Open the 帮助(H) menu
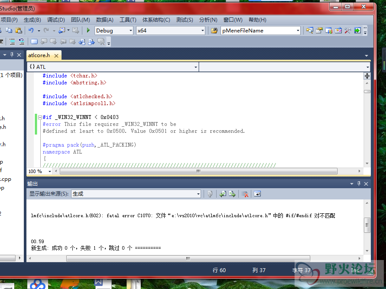This screenshot has height=289, width=386. [x=257, y=19]
